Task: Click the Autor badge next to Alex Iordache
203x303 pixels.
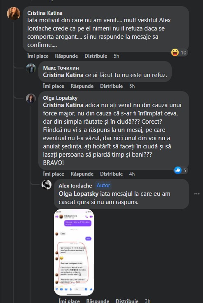Action: coord(103,186)
